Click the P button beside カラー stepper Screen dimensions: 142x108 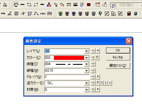(x=97, y=57)
